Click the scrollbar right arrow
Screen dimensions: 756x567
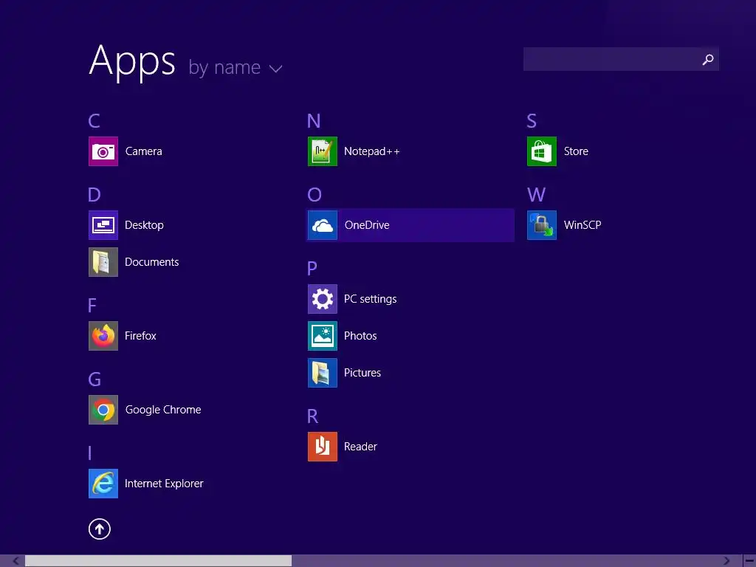click(x=726, y=561)
